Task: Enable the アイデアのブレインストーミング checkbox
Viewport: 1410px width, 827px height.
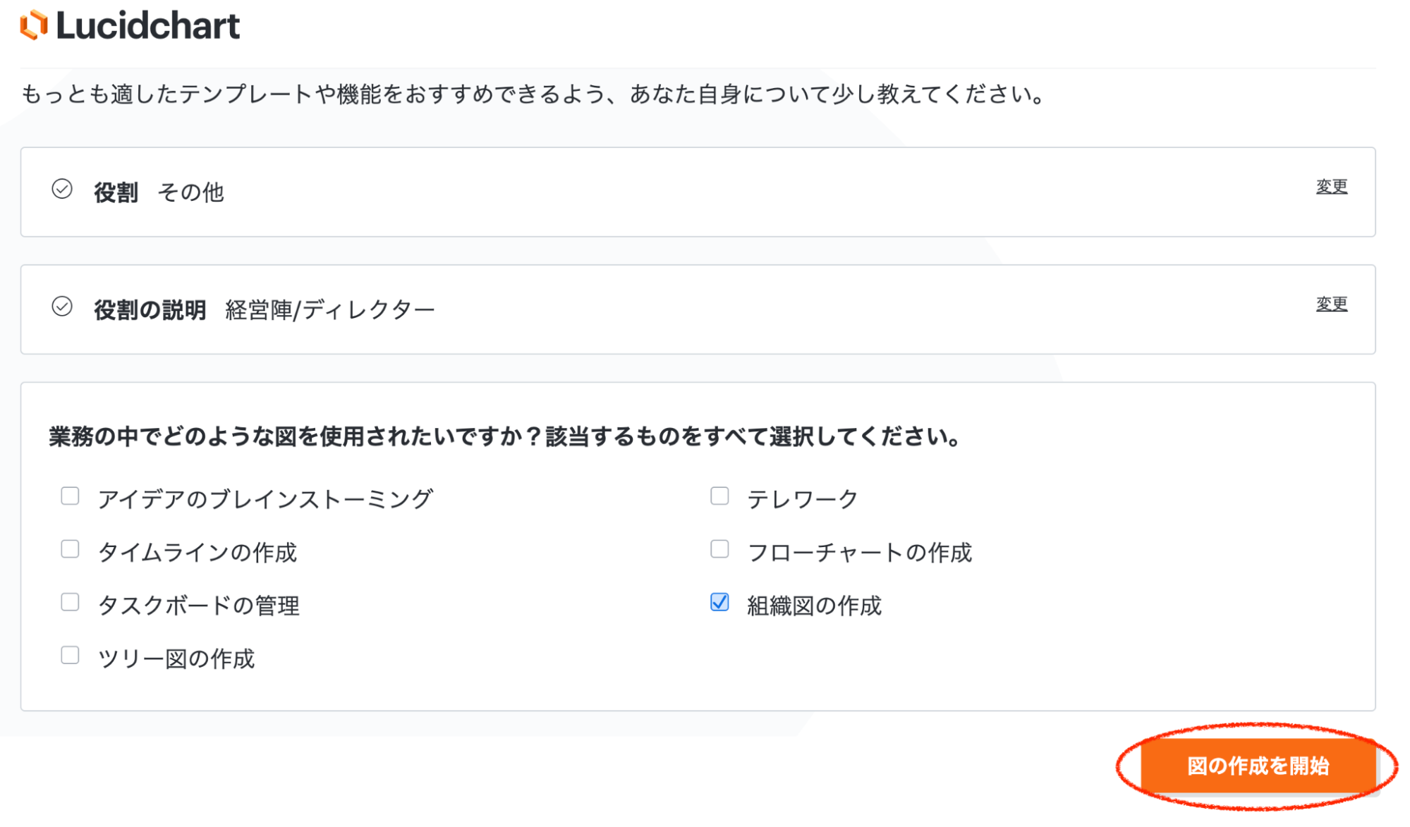Action: [x=70, y=496]
